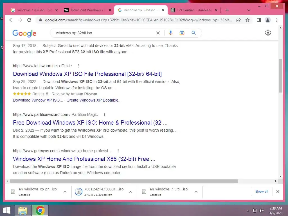Screen dimensions: 288x216
Task: Open a new browser tab
Action: tap(227, 10)
